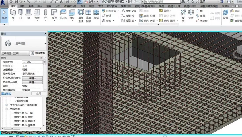Activate the 天花板 (Ceiling) tool
Image resolution: width=242 pixels, height=137 pixels.
click(63, 14)
